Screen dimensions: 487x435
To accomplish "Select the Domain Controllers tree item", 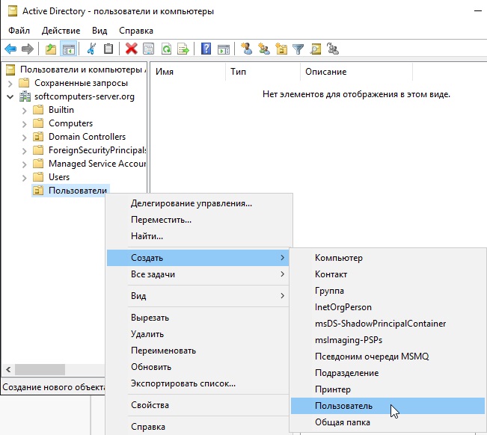I will (x=87, y=137).
